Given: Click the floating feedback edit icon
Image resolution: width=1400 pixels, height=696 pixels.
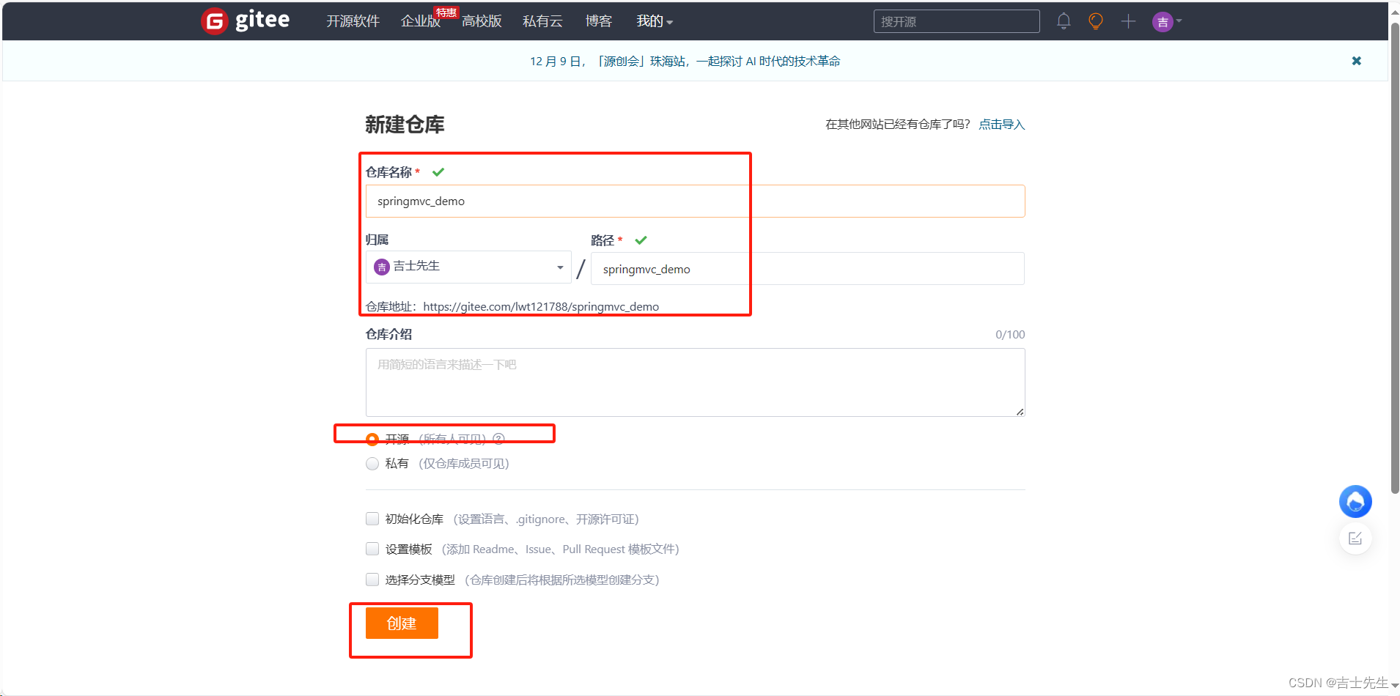Looking at the screenshot, I should [x=1355, y=538].
